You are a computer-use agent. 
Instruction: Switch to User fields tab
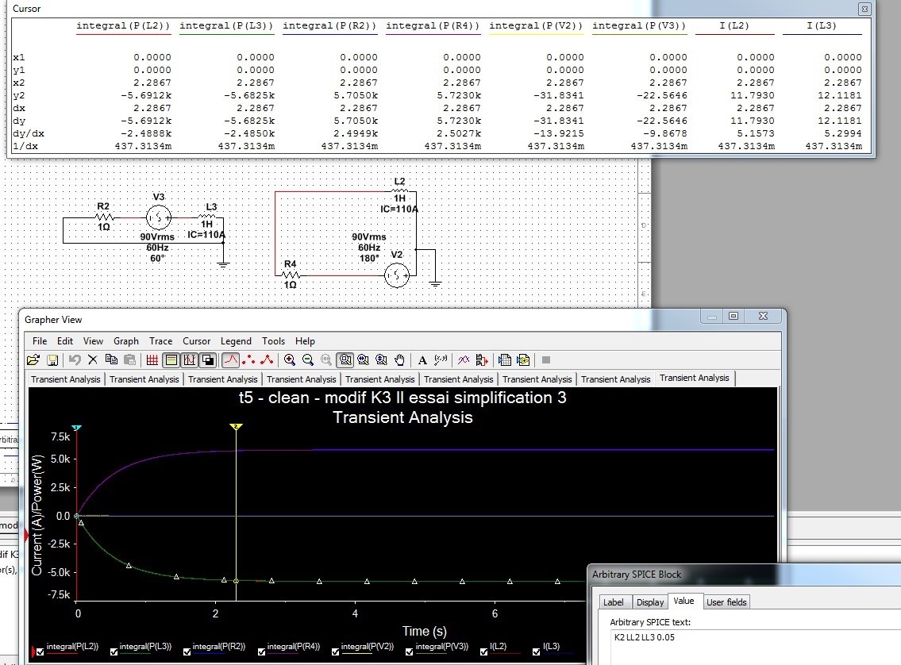coord(726,602)
